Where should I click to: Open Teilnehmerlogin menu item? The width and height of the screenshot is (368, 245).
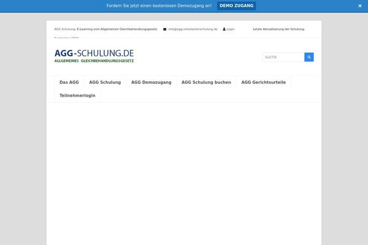pos(77,96)
